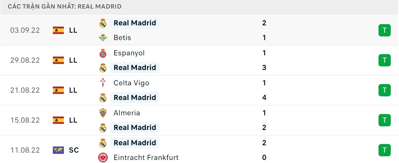Select the 21.08.22 match date
This screenshot has height=163, width=399.
coord(25,90)
